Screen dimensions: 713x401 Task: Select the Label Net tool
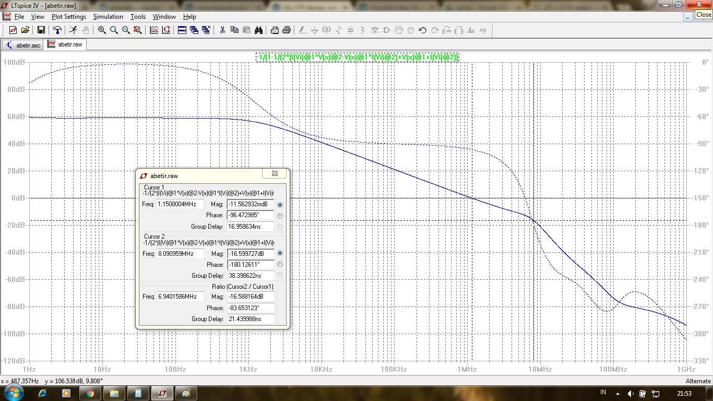(x=327, y=30)
